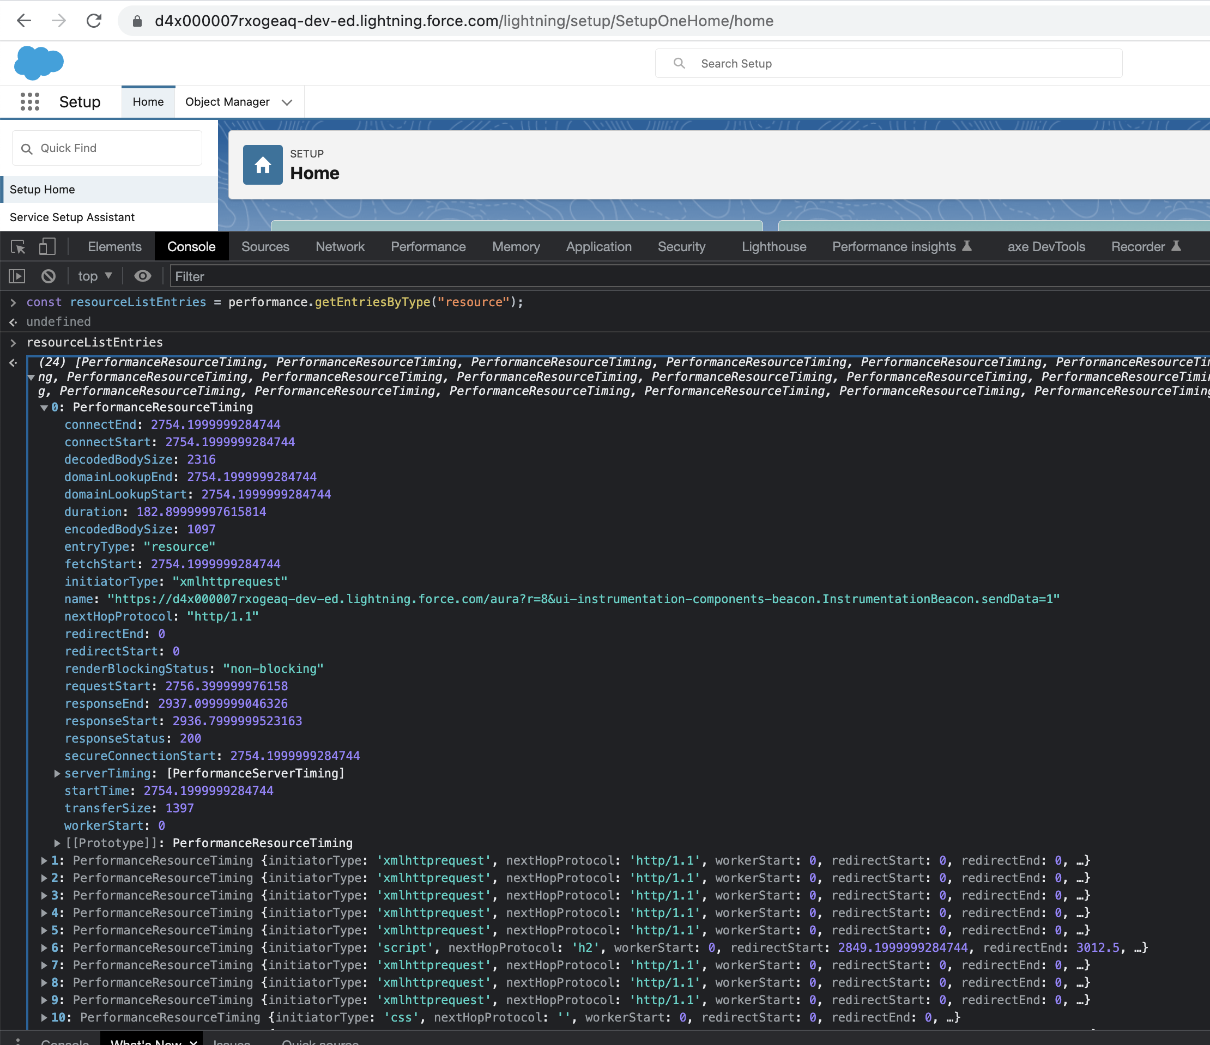Expand entry 1 PerformanceResourceTiming
This screenshot has width=1210, height=1045.
[44, 860]
